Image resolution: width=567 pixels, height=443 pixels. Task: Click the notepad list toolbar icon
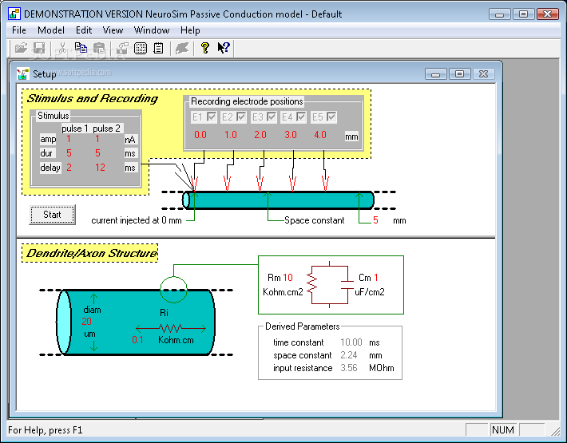pos(158,48)
